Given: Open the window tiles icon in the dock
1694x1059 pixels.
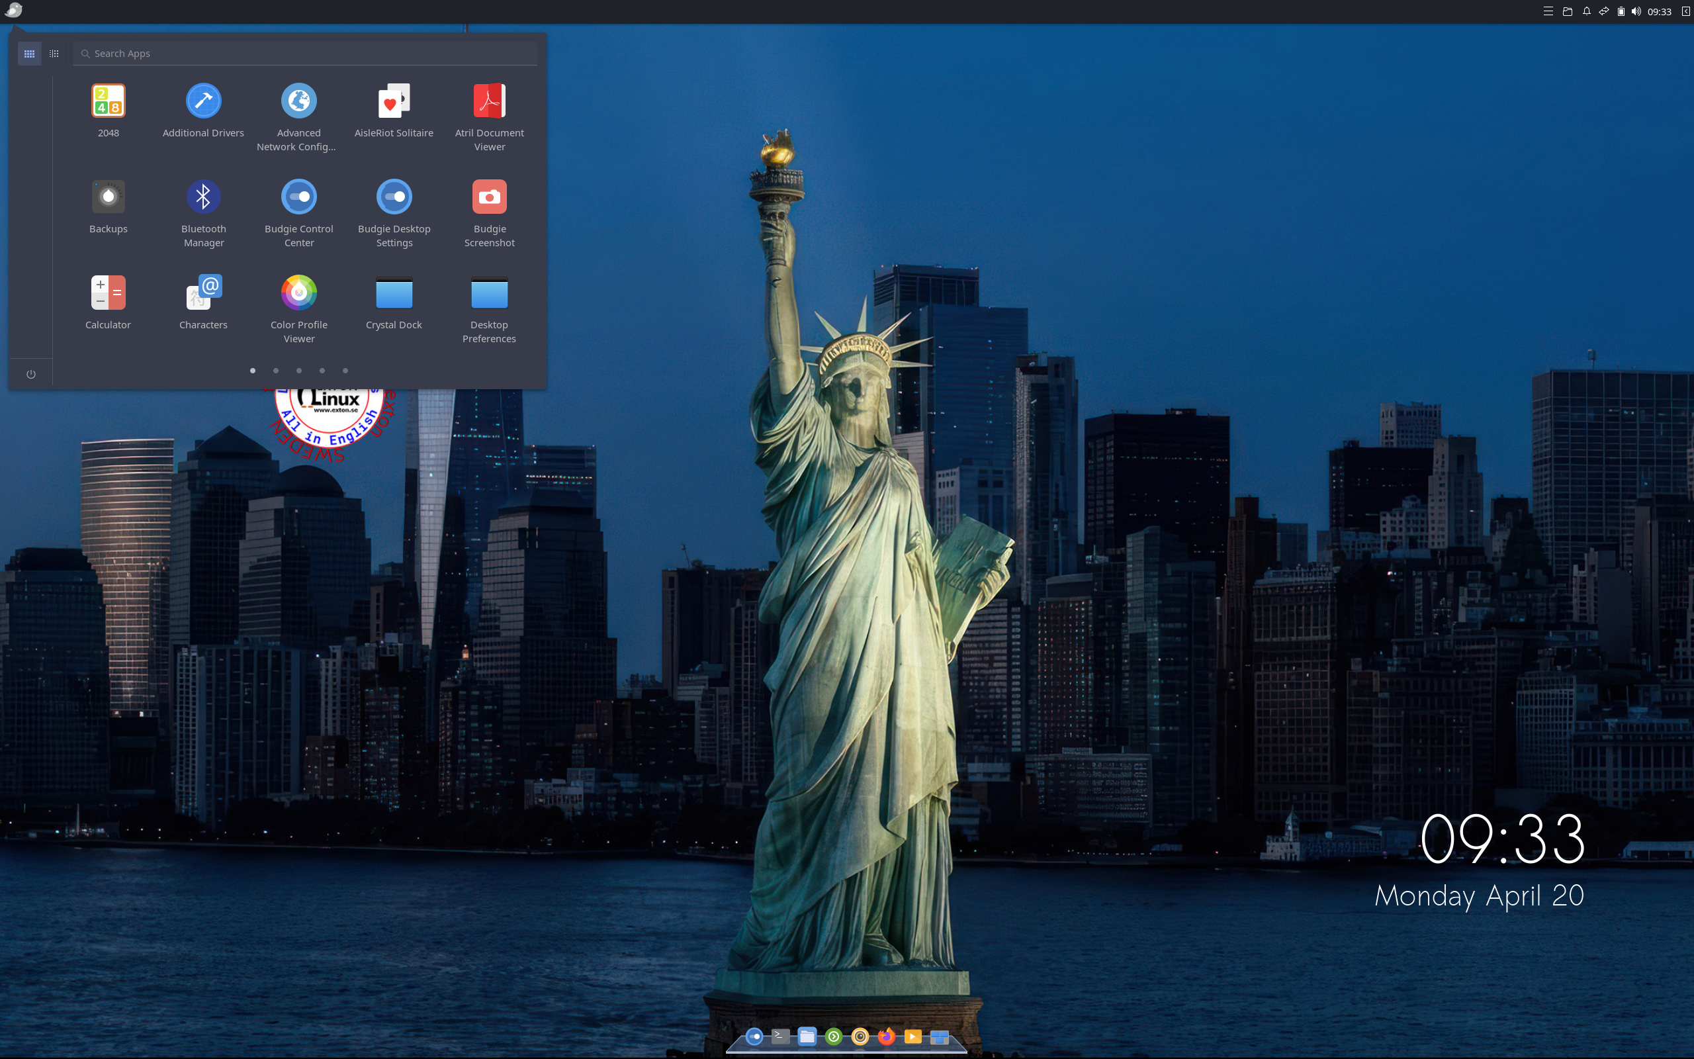Looking at the screenshot, I should click(x=940, y=1036).
